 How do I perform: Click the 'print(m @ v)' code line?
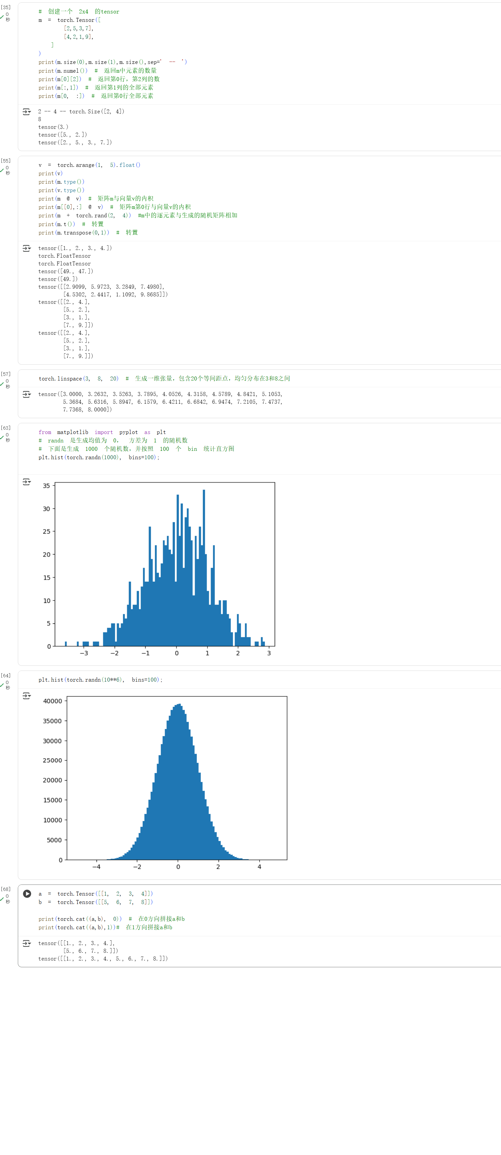95,198
